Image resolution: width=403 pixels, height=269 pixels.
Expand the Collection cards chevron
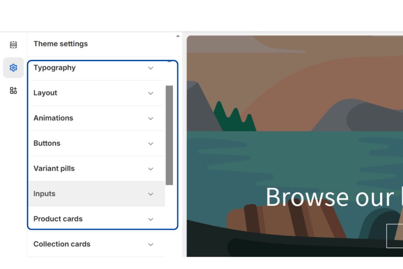point(151,244)
